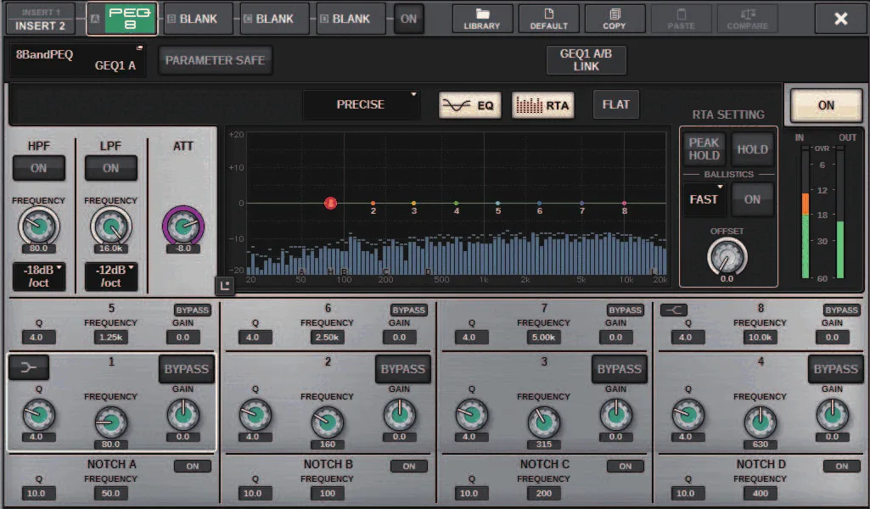This screenshot has height=509, width=870.
Task: Open HPF slope -18dB/oct dropdown
Action: [x=39, y=276]
